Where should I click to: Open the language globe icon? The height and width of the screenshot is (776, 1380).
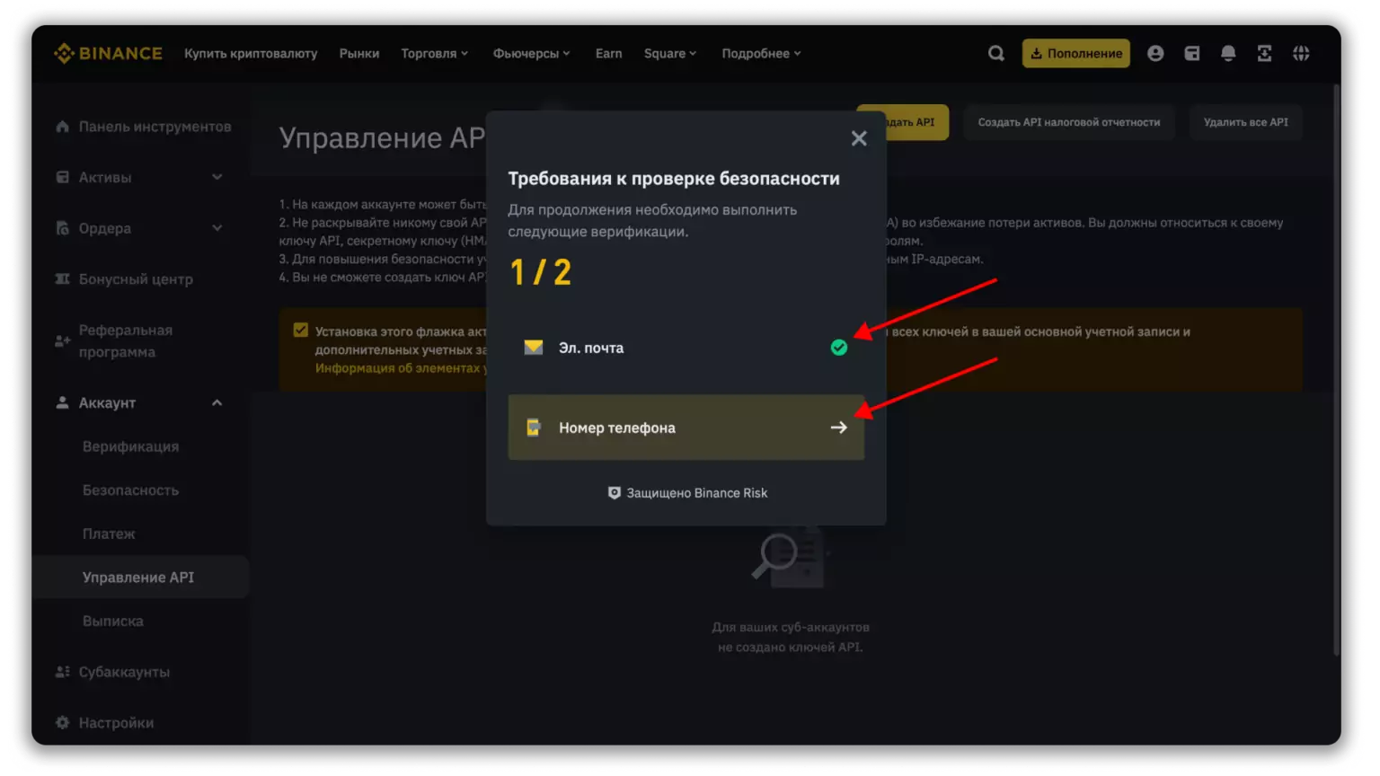[x=1301, y=54]
